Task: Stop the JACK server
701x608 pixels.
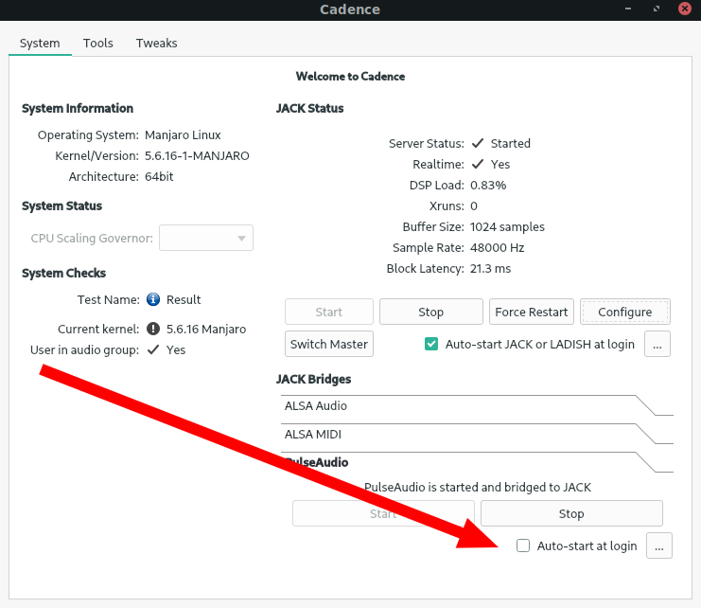Action: coord(431,312)
